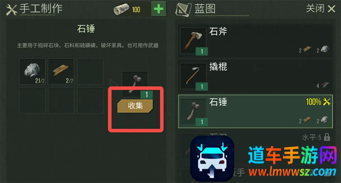Select the highlighted 石锤 blueprint row
This screenshot has height=183, width=341.
[255, 112]
